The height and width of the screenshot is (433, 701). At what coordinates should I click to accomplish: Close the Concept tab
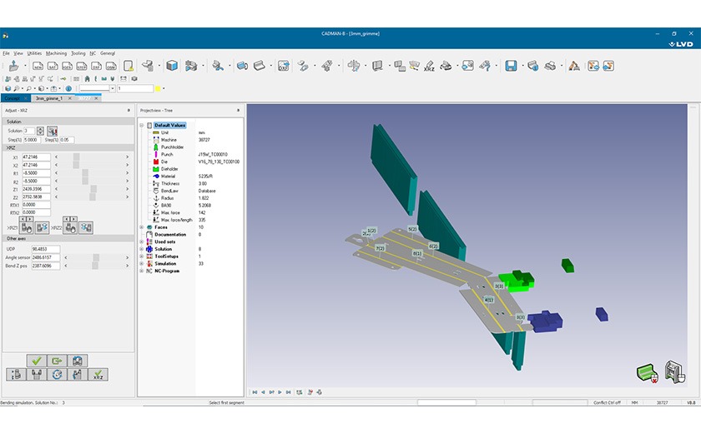26,98
